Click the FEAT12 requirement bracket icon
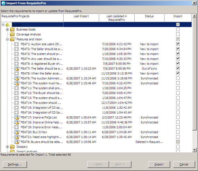198x171 pixels. coord(16,93)
